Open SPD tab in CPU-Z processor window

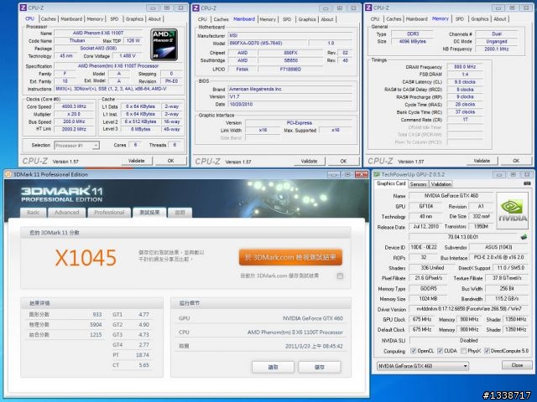tap(114, 19)
